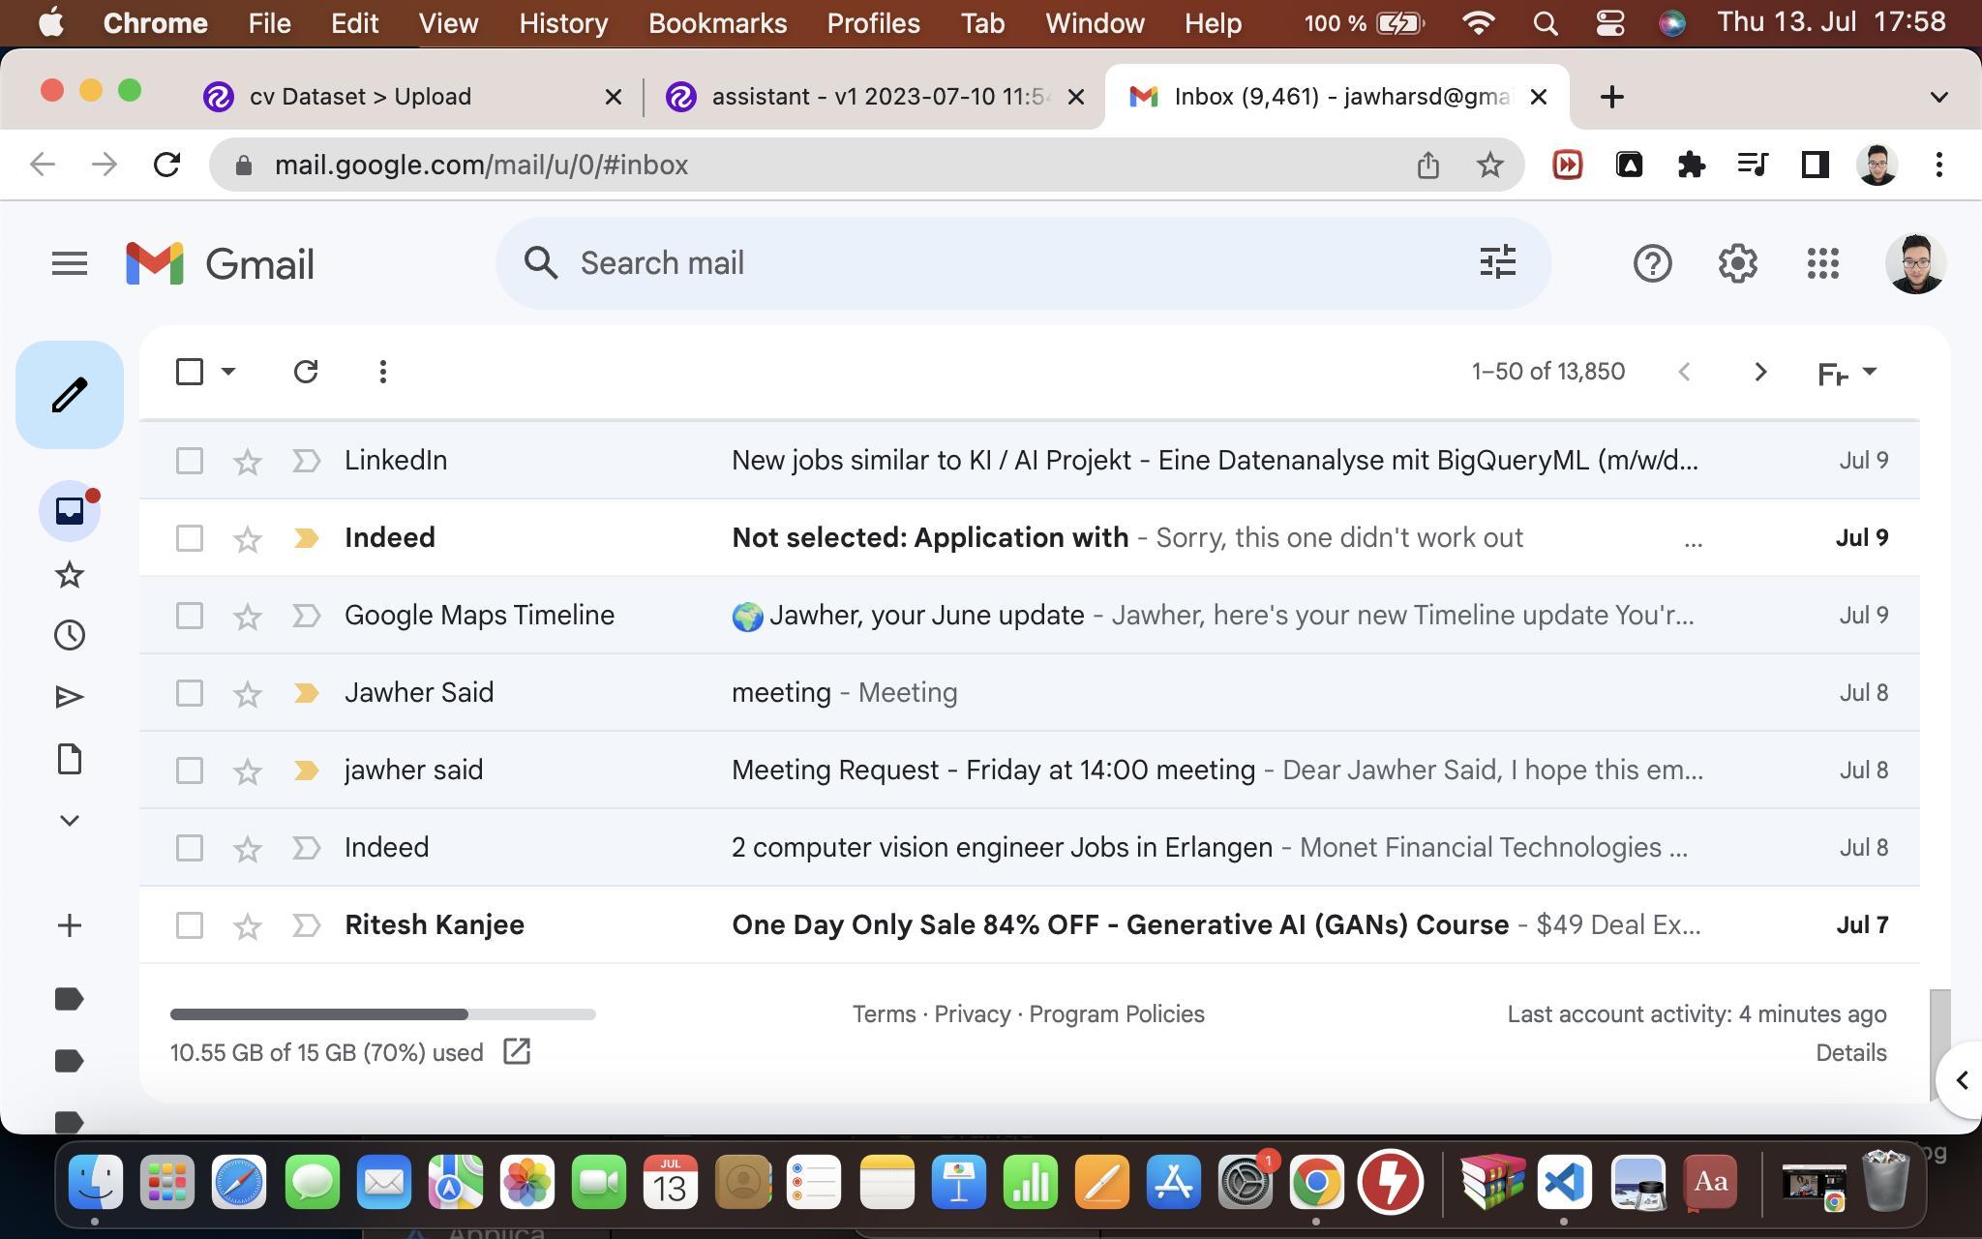
Task: Toggle importance marker on Indeed Not selected email
Action: pos(306,538)
